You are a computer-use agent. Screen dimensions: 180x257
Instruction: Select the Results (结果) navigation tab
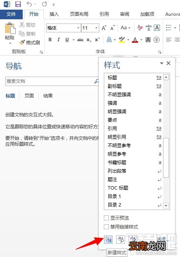tap(48, 96)
